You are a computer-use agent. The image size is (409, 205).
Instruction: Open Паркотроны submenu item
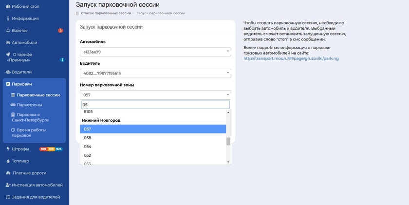click(29, 105)
